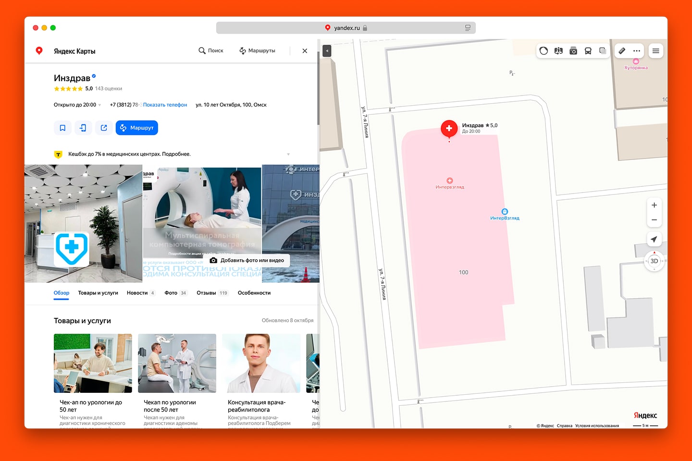Zoom in the map with plus button
The image size is (692, 461).
[x=654, y=205]
